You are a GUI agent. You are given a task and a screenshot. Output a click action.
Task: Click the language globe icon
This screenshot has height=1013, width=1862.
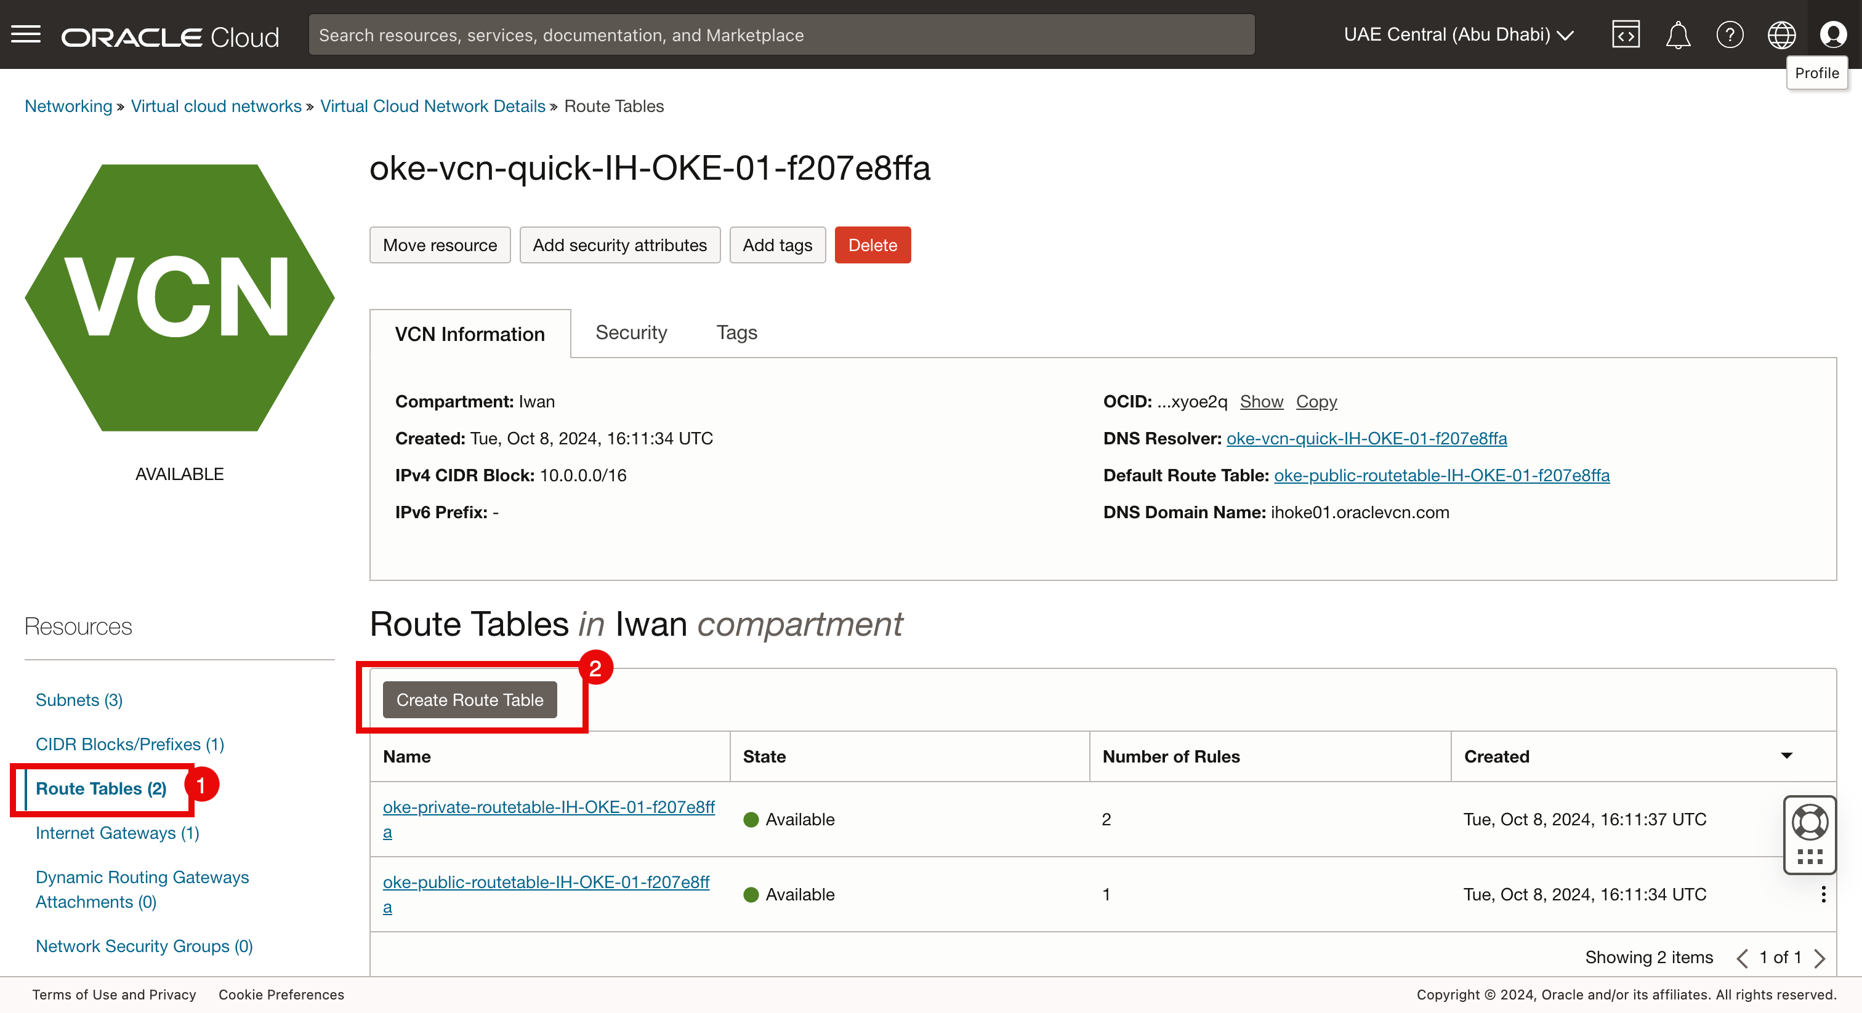point(1781,34)
